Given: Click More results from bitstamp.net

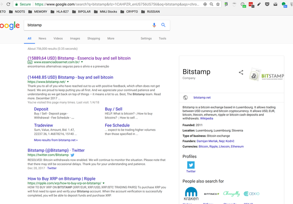Looking at the screenshot, I should (x=56, y=140).
